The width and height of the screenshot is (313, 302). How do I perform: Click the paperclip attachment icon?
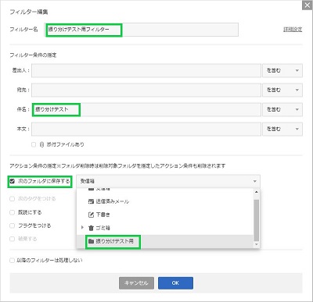click(x=41, y=144)
